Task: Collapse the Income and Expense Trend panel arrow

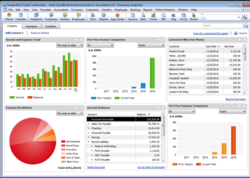Action: point(77,40)
